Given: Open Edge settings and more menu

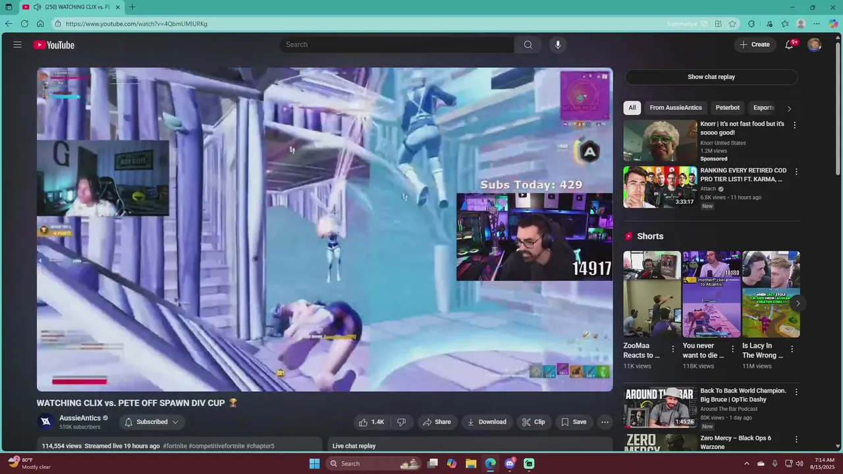Looking at the screenshot, I should [x=817, y=24].
